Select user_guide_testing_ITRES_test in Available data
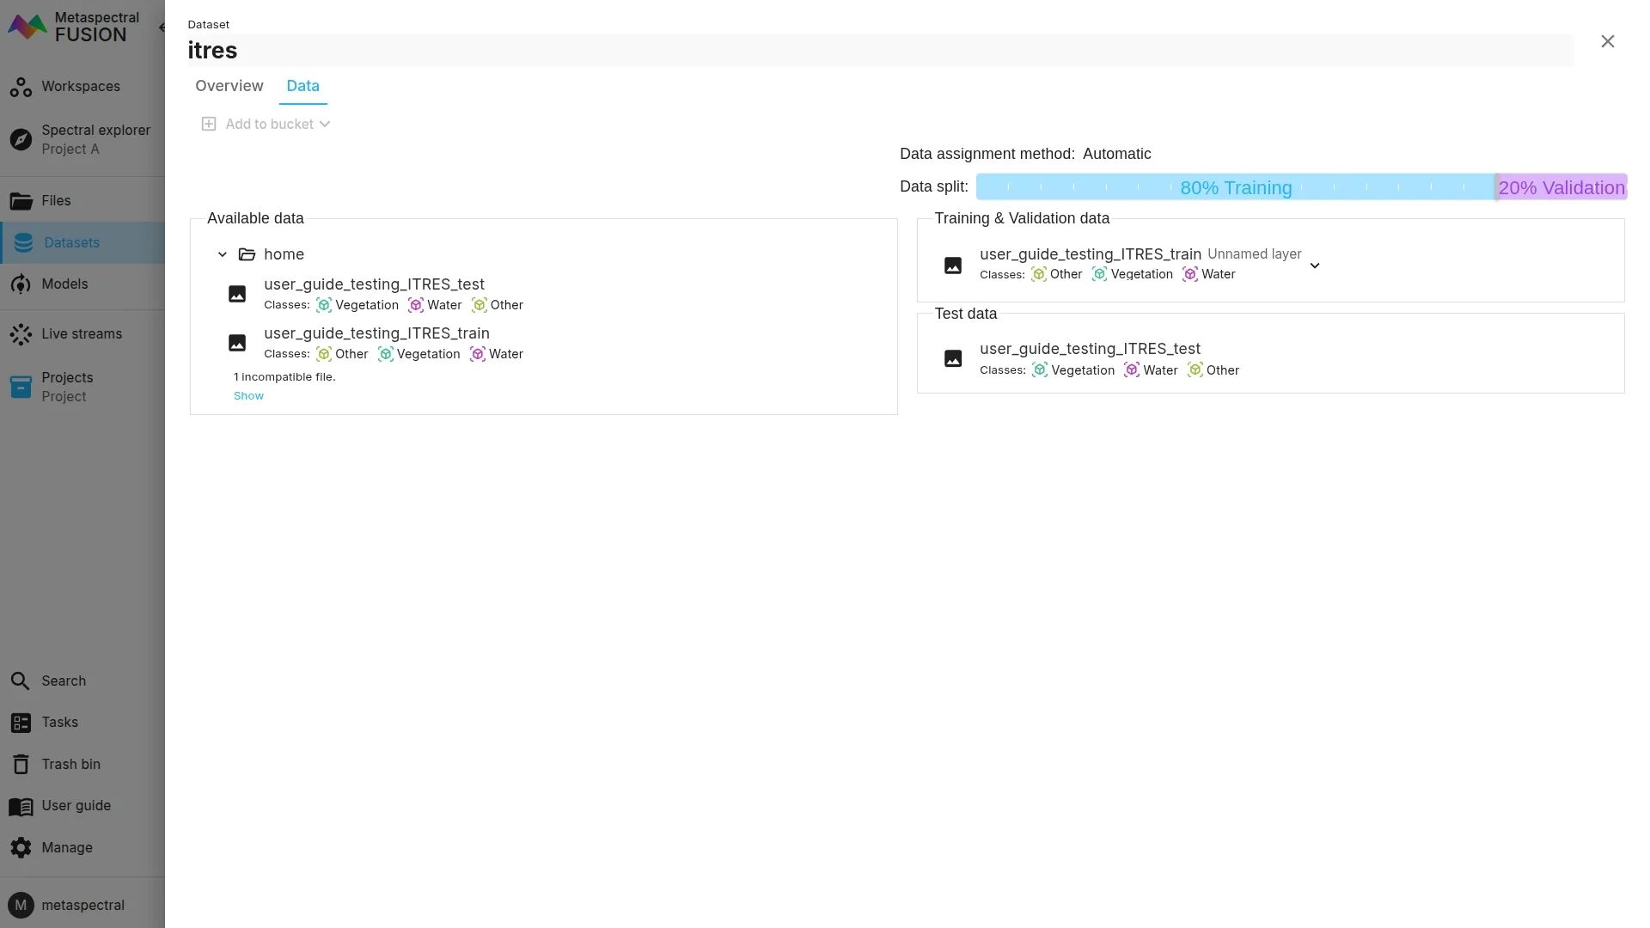Image resolution: width=1650 pixels, height=928 pixels. (374, 284)
